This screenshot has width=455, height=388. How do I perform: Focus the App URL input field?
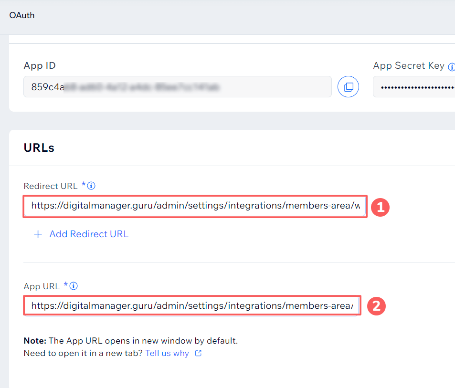192,305
